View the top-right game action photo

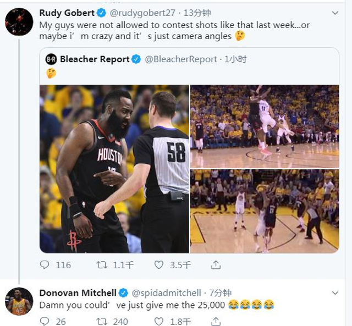pos(265,126)
